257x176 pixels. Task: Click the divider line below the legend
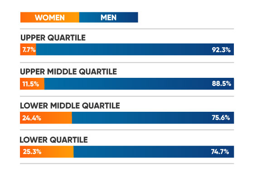(127, 29)
